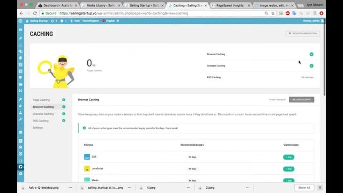Close the downloads bar
Screen dimensions: 343x193
click(x=320, y=188)
